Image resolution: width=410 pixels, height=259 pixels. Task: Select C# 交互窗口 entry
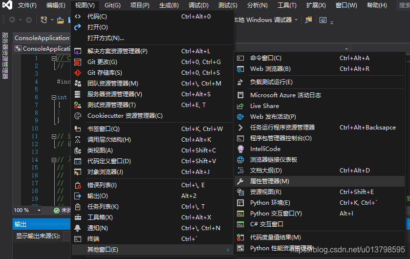click(x=320, y=224)
